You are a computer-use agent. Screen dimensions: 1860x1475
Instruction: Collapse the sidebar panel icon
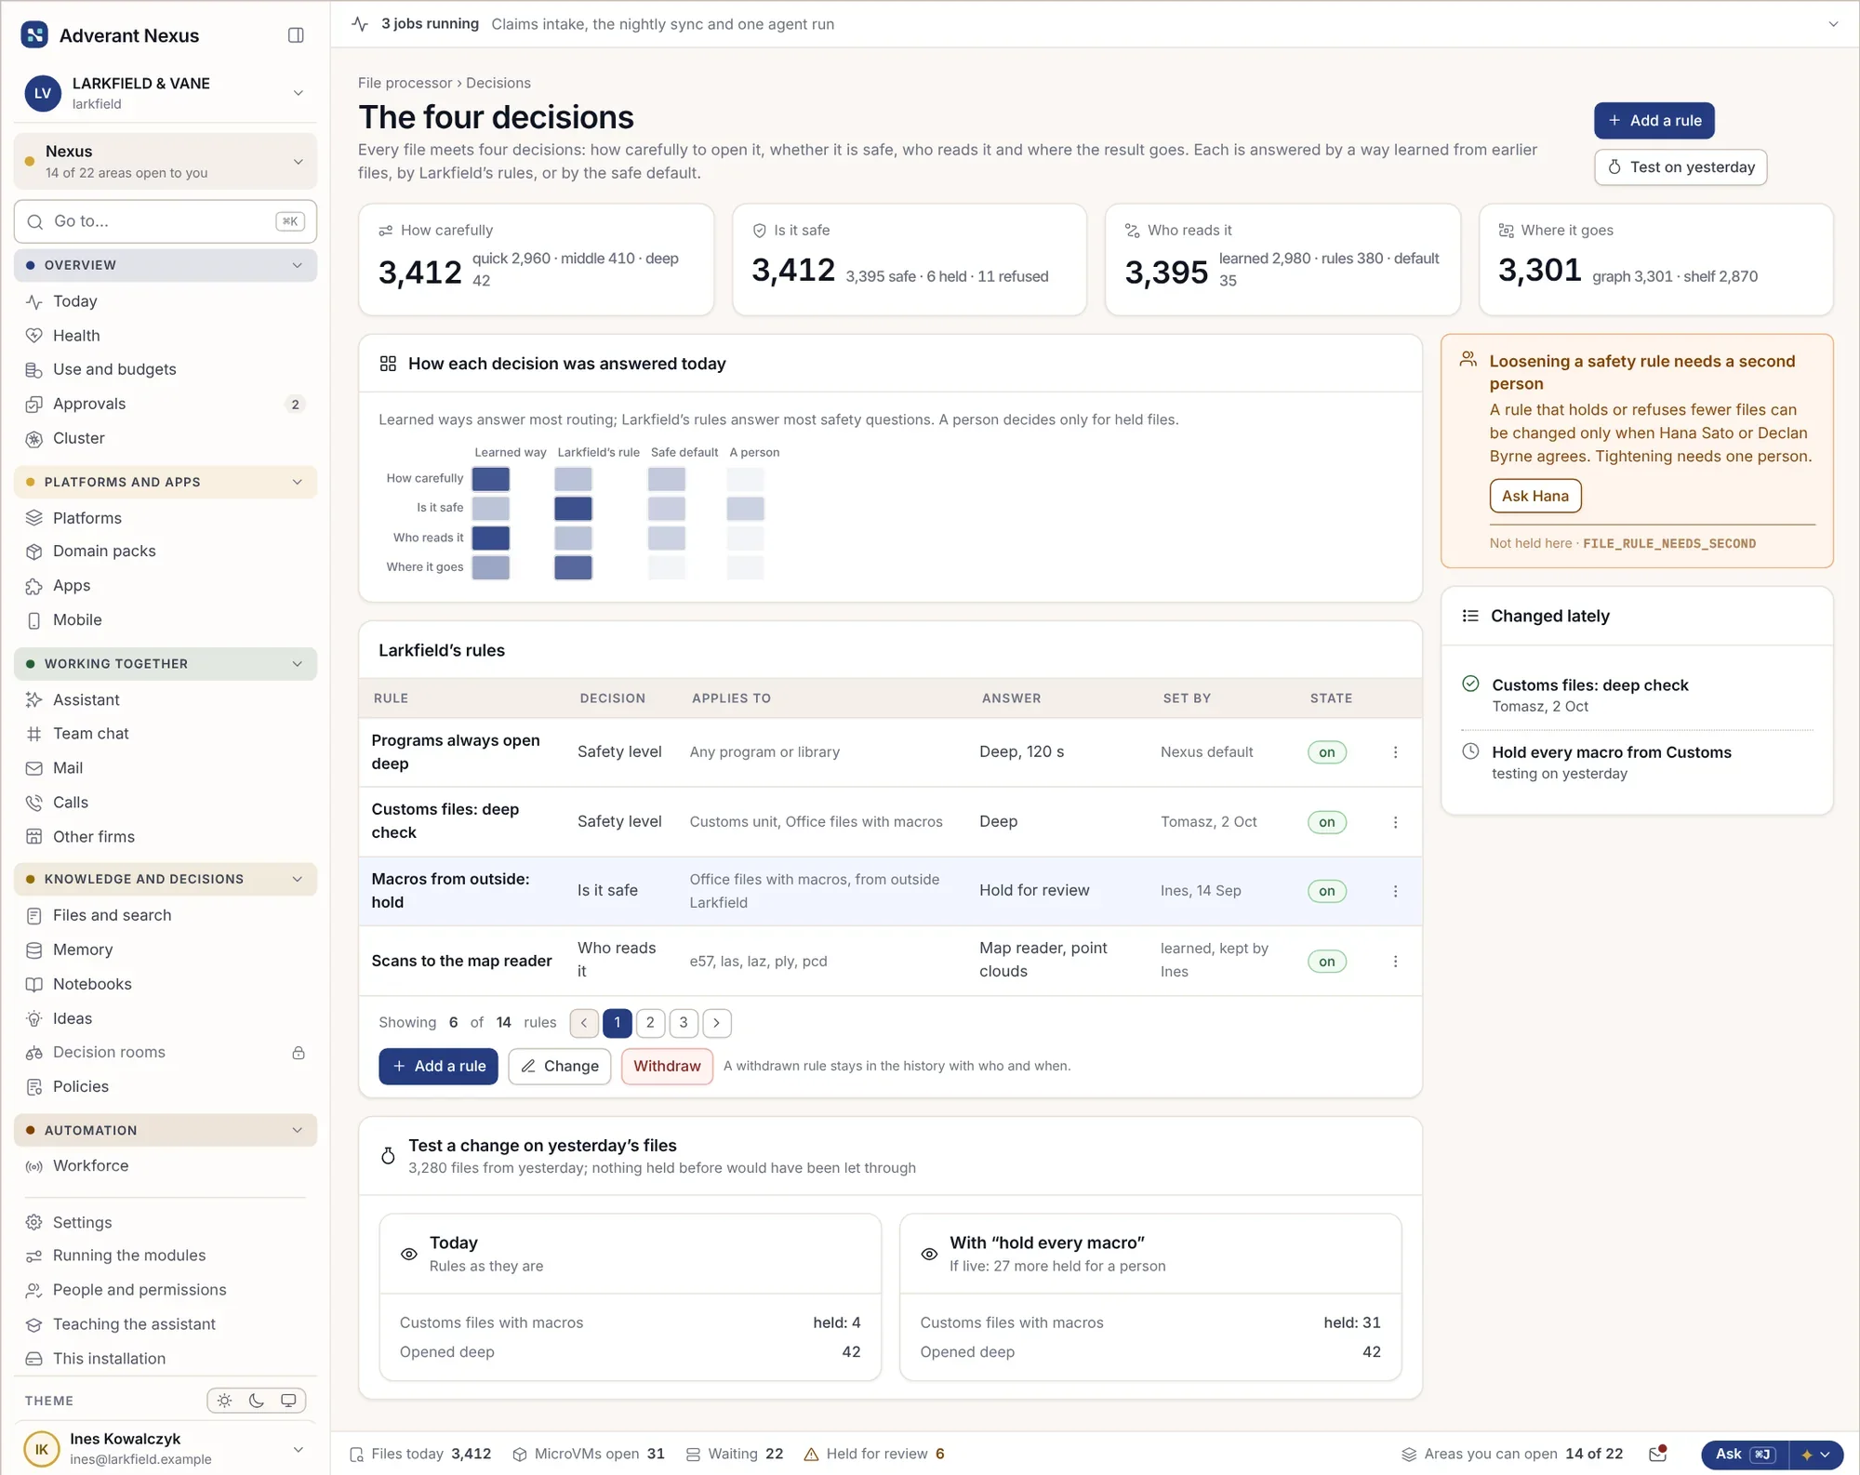point(296,35)
